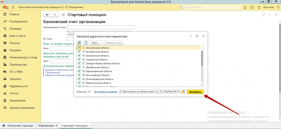Browse folder icon next to path
The image size is (281, 129).
click(x=183, y=92)
